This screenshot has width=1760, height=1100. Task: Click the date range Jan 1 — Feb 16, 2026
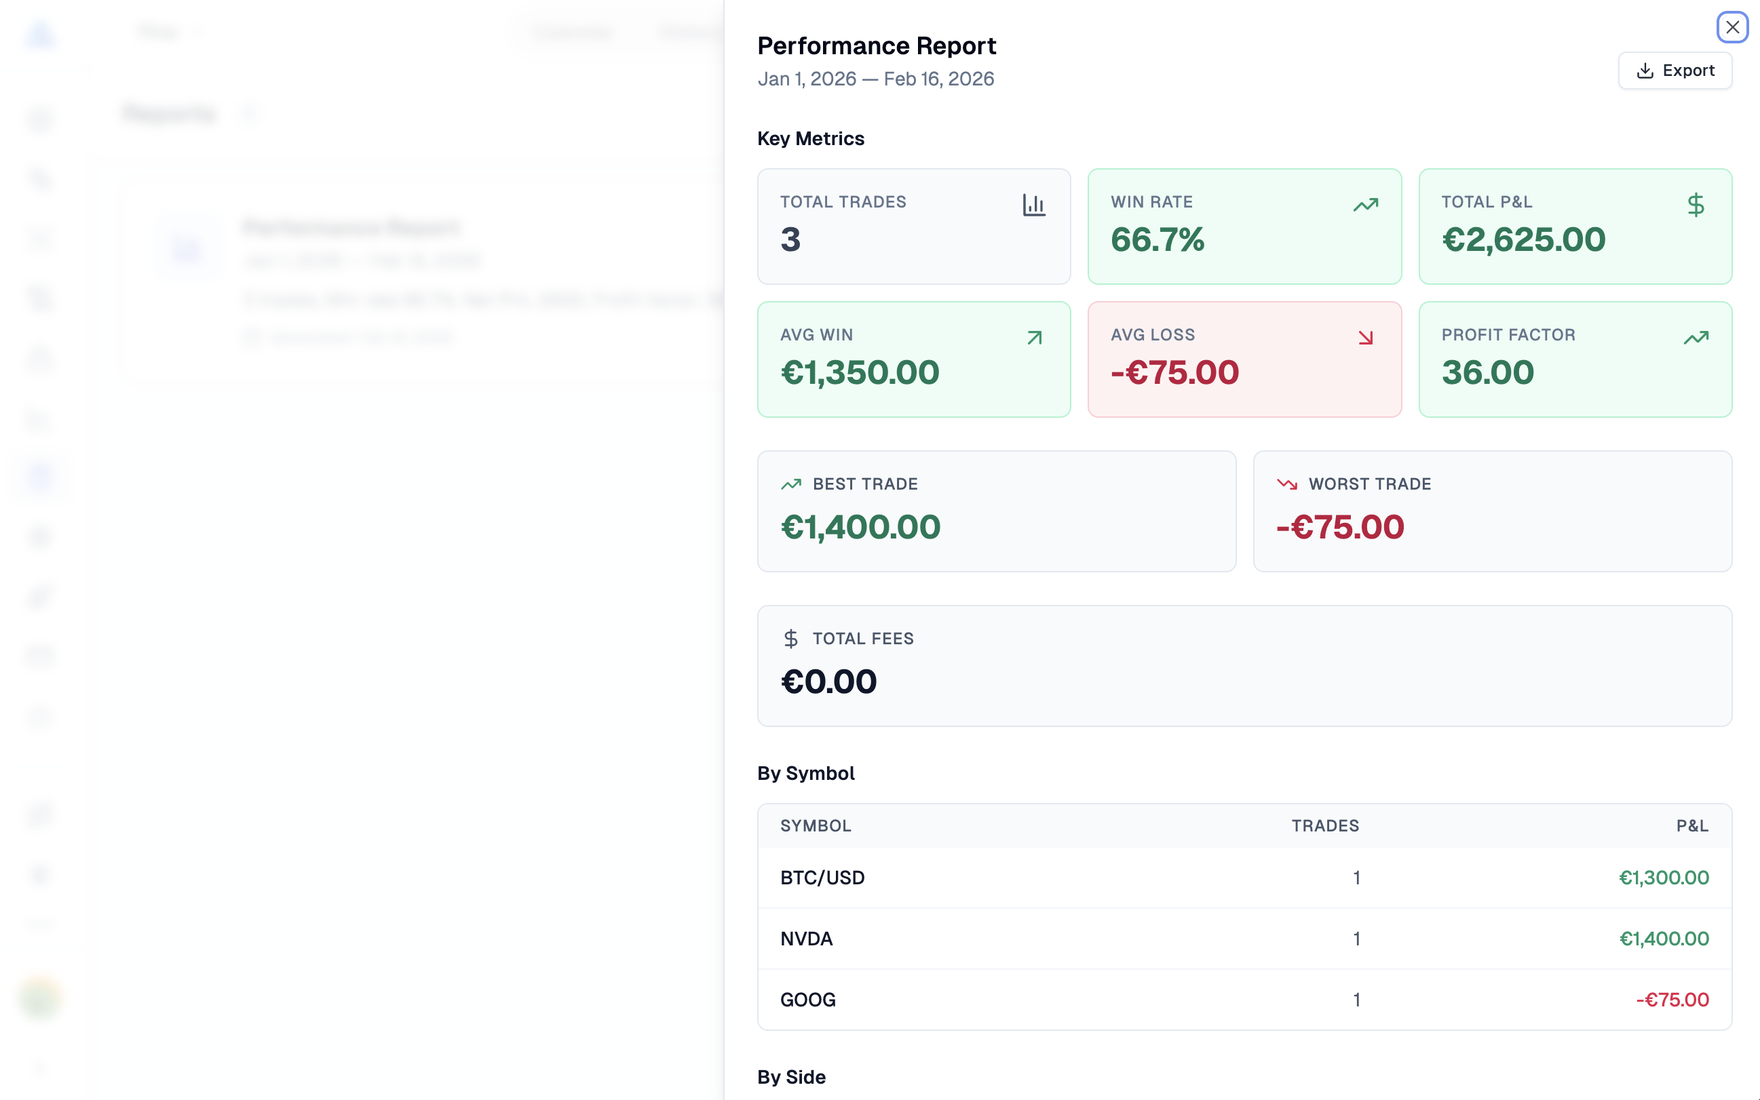tap(877, 79)
